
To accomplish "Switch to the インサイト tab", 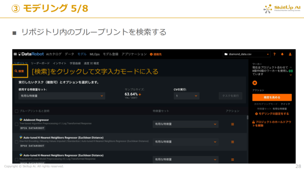I will pos(60,63).
